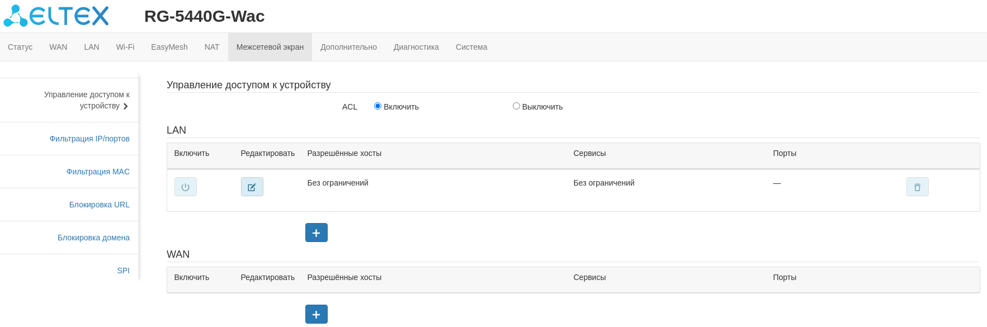The width and height of the screenshot is (987, 327).
Task: Go to Блокировка URL settings
Action: (99, 205)
